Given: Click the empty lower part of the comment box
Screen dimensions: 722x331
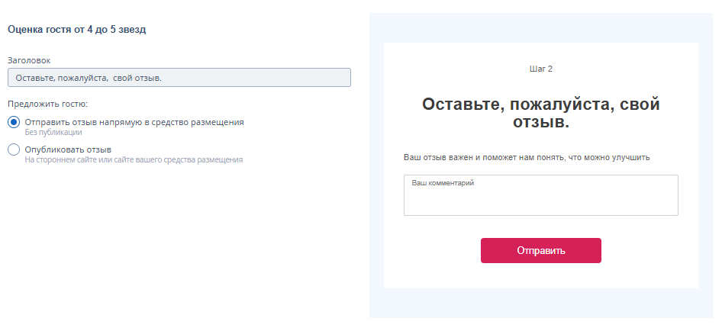Looking at the screenshot, I should click(x=540, y=204).
